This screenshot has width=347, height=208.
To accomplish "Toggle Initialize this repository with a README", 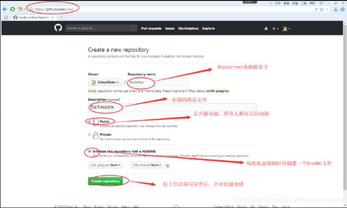I will (x=89, y=151).
